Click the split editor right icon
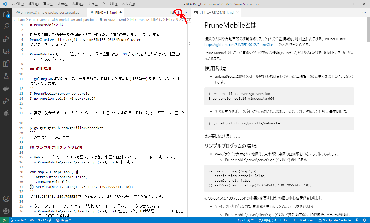 (x=178, y=12)
